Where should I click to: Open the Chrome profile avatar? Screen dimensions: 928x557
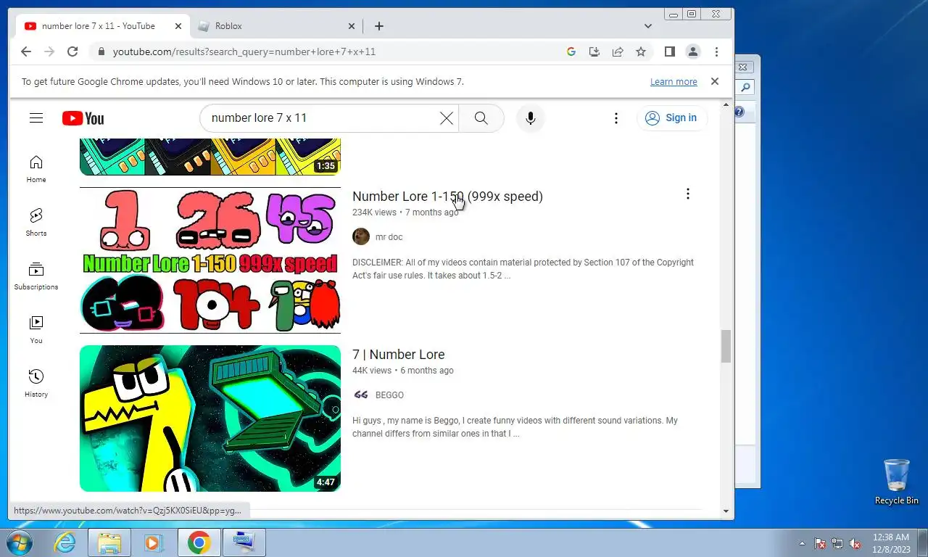[x=693, y=51]
